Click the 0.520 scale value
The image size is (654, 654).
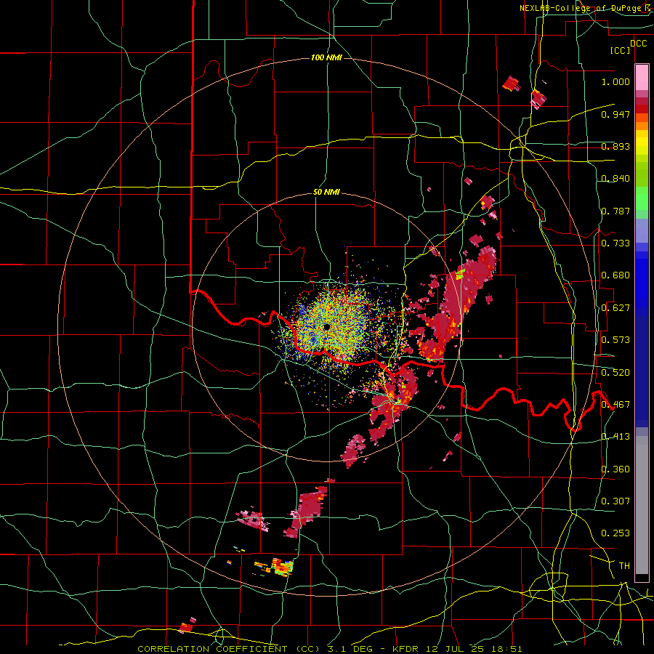(615, 373)
